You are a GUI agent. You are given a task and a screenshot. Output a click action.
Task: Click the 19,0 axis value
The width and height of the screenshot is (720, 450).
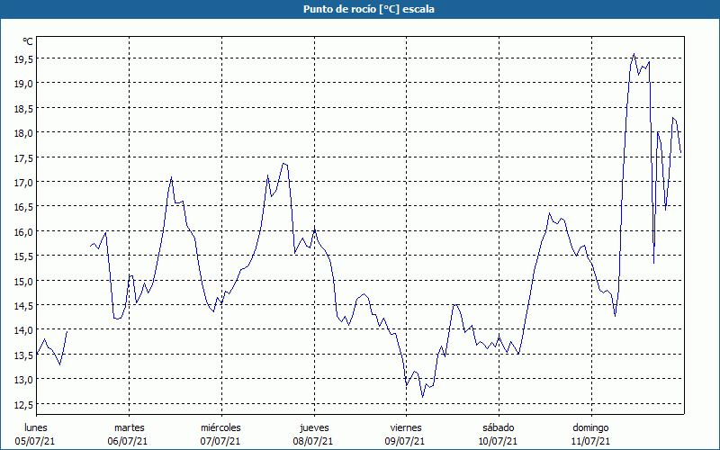(23, 84)
